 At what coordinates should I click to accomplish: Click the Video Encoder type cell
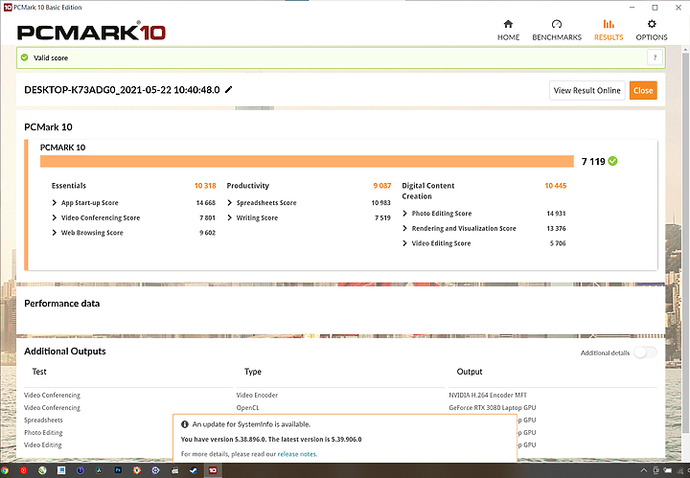pos(257,396)
